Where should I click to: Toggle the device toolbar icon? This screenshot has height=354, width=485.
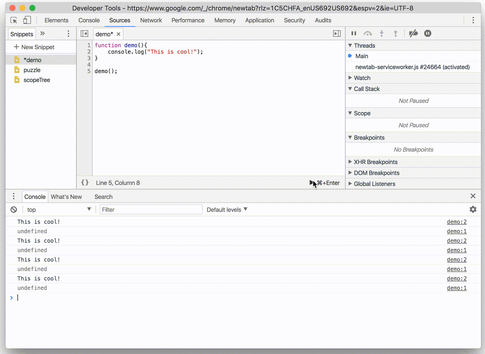tap(27, 20)
